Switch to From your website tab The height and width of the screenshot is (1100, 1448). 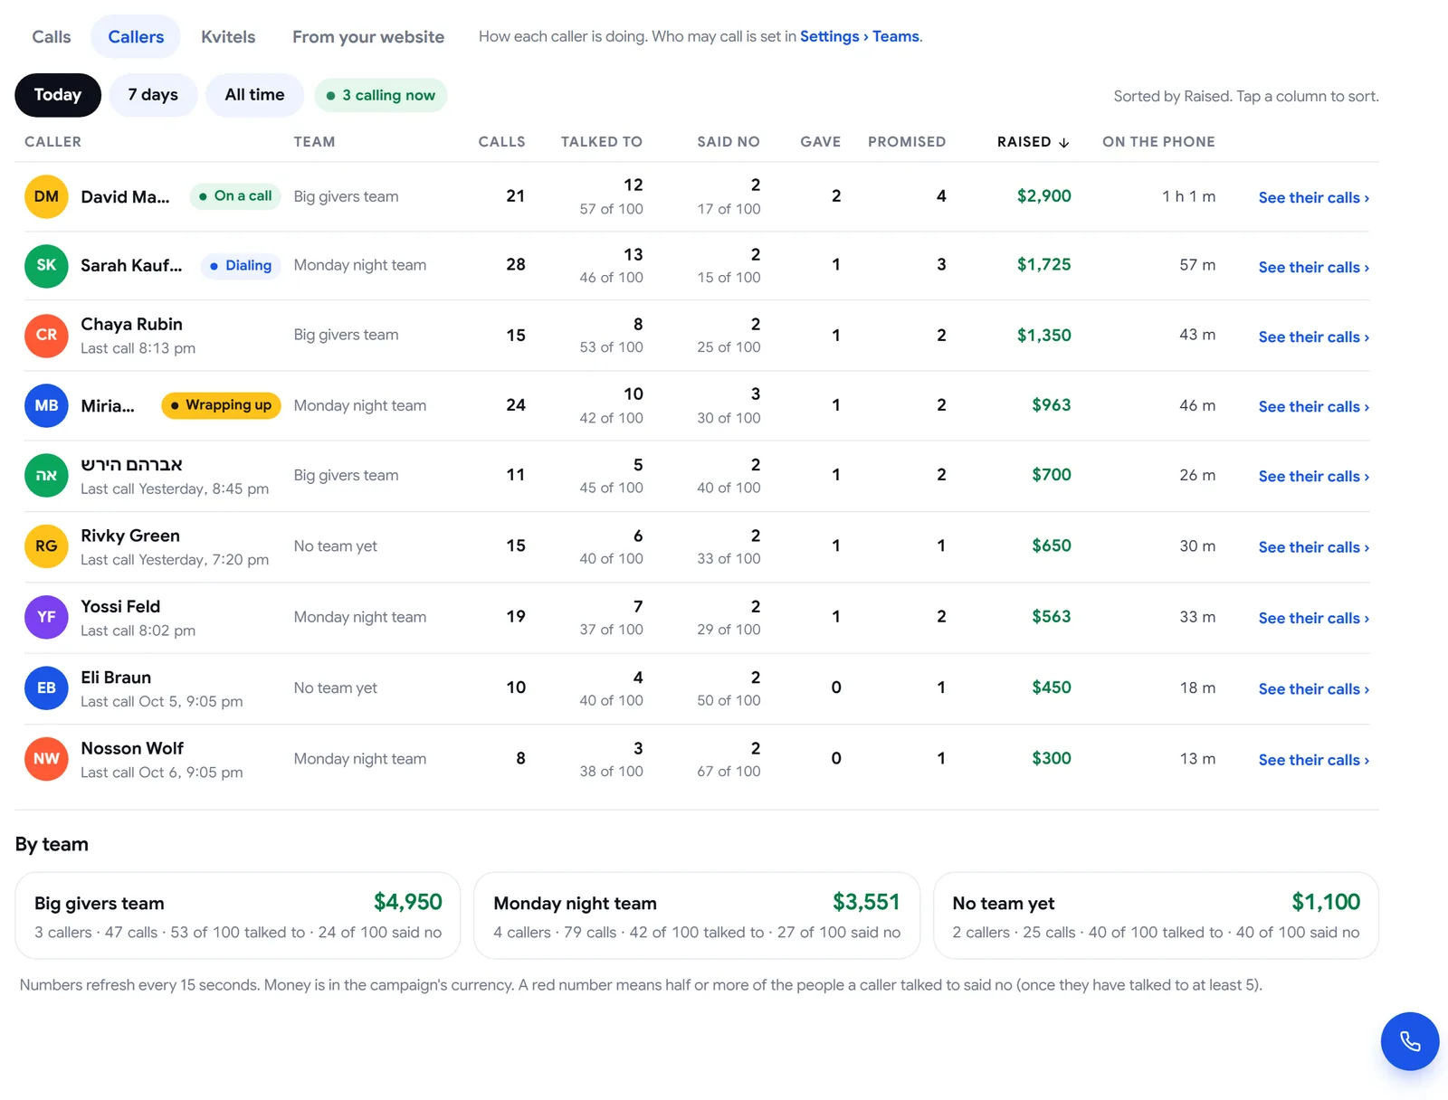(368, 37)
